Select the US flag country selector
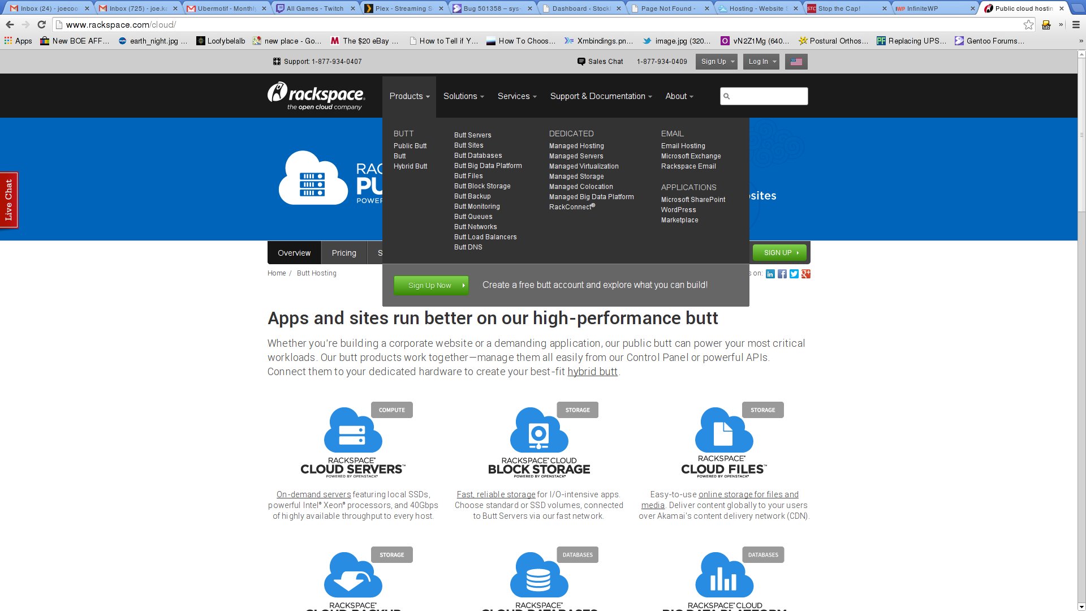The image size is (1086, 611). tap(796, 62)
